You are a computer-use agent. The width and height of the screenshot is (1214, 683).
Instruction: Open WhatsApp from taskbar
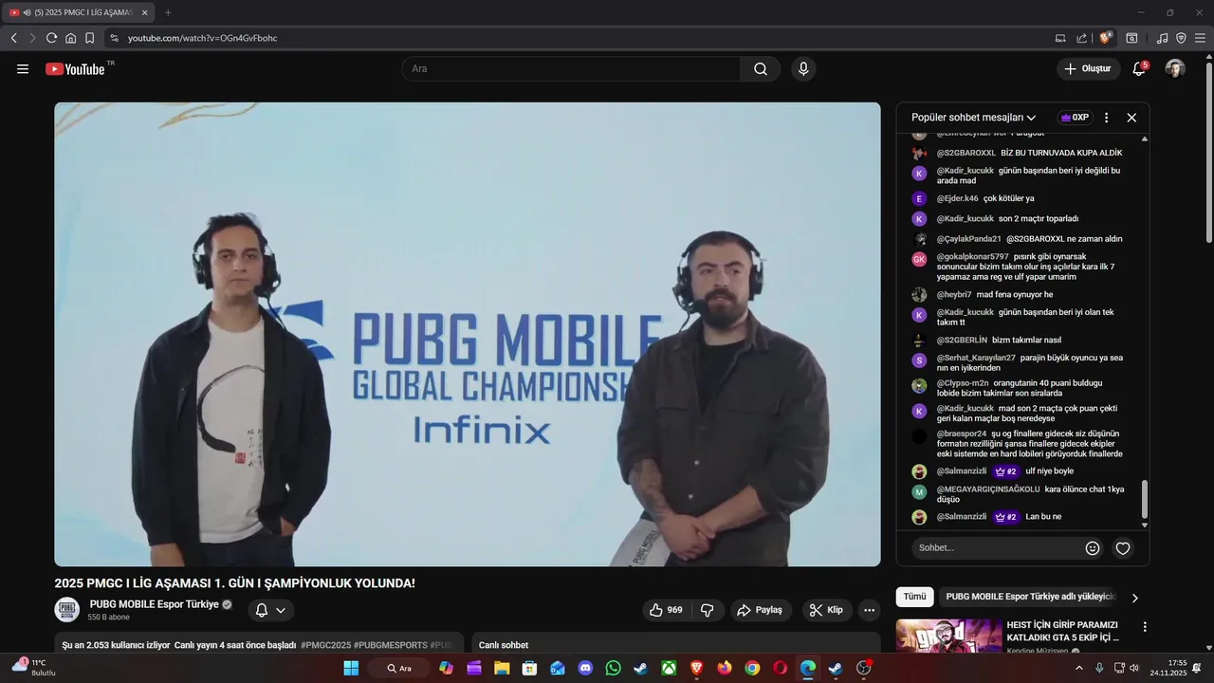pos(613,668)
